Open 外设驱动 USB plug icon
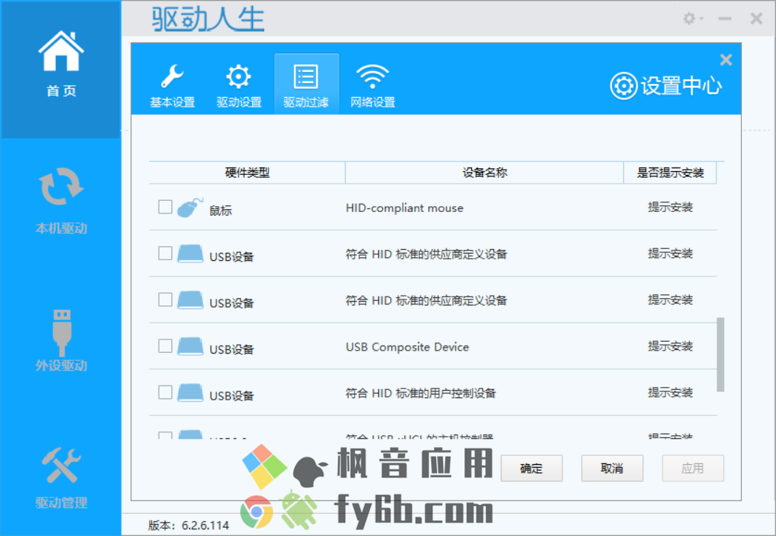The image size is (776, 536). [62, 333]
